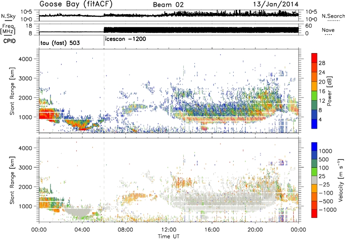Click the orange velocity patch near 09:00 UT
This screenshot has height=239, width=345.
[x=134, y=198]
